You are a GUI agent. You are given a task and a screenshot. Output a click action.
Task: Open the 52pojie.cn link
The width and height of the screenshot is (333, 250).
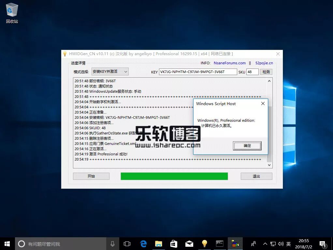pos(264,63)
